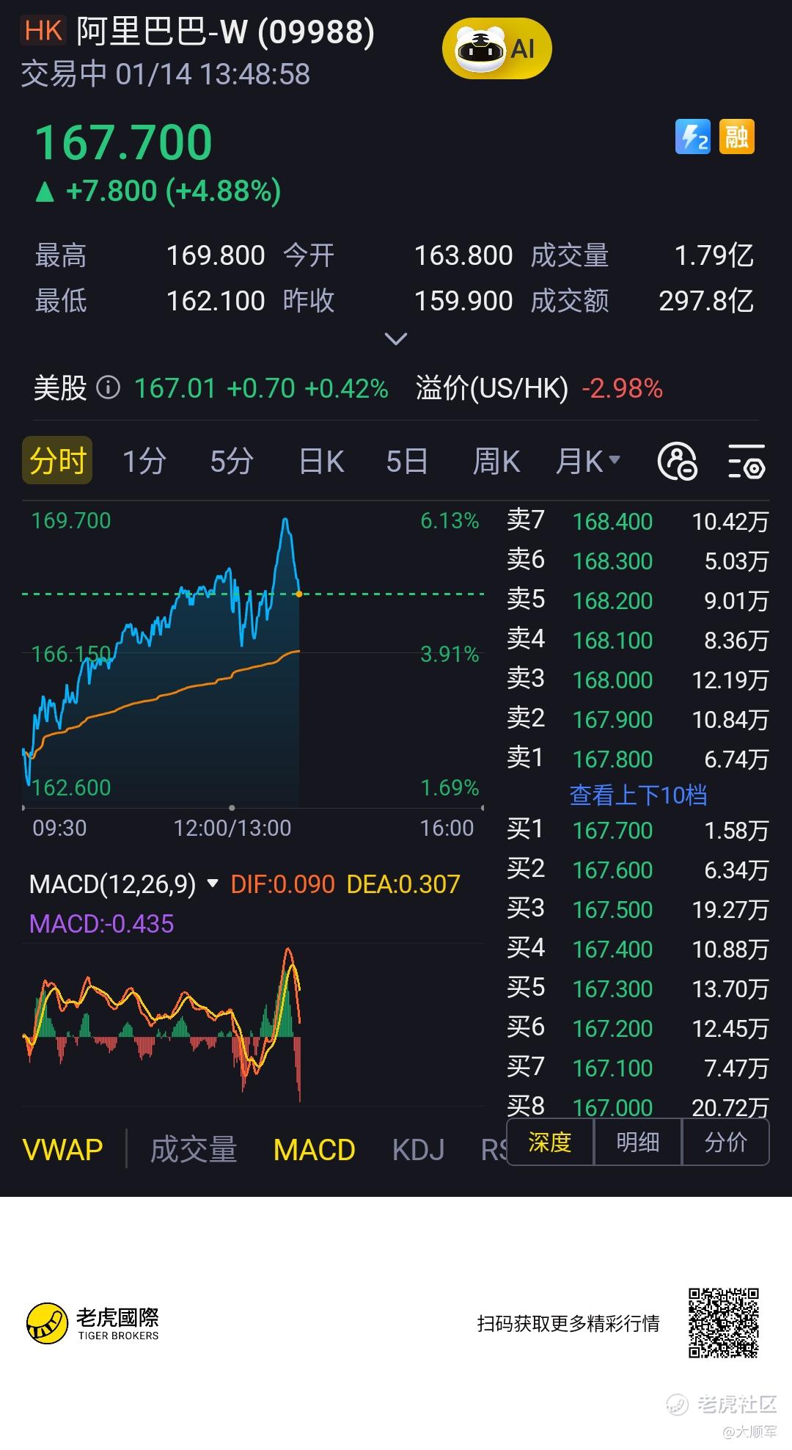Select the 分时 chart tab
Viewport: 792px width, 1450px height.
pyautogui.click(x=57, y=461)
